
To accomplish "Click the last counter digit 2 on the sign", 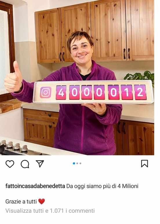I will click(140, 92).
